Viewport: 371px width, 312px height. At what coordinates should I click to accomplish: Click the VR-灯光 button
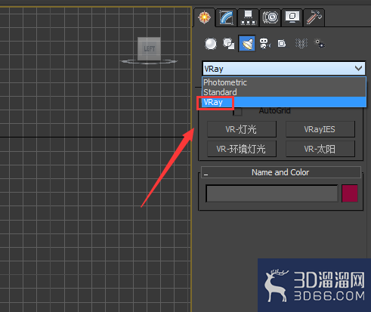[x=242, y=129]
